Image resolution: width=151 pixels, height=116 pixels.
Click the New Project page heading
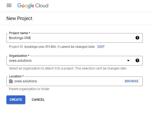click(19, 18)
